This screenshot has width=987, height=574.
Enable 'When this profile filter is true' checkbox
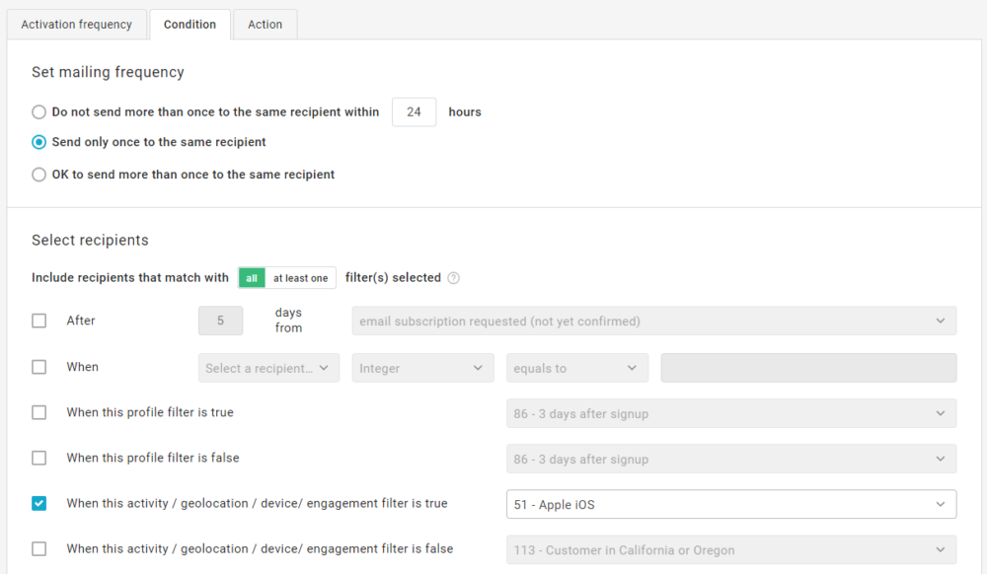(38, 412)
